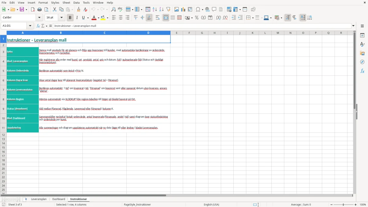Copy selection to clipboard
The image size is (368, 207).
[61, 10]
